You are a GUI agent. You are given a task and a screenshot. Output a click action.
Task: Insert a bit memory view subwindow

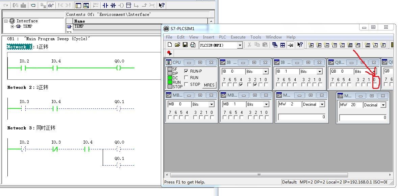[326, 45]
